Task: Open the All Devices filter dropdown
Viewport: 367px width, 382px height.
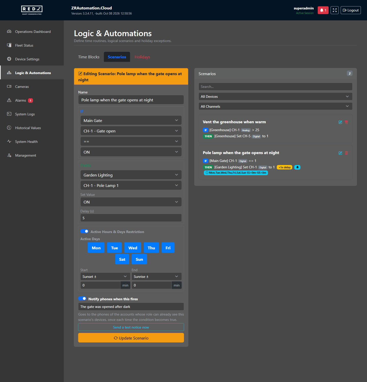Action: (276, 97)
